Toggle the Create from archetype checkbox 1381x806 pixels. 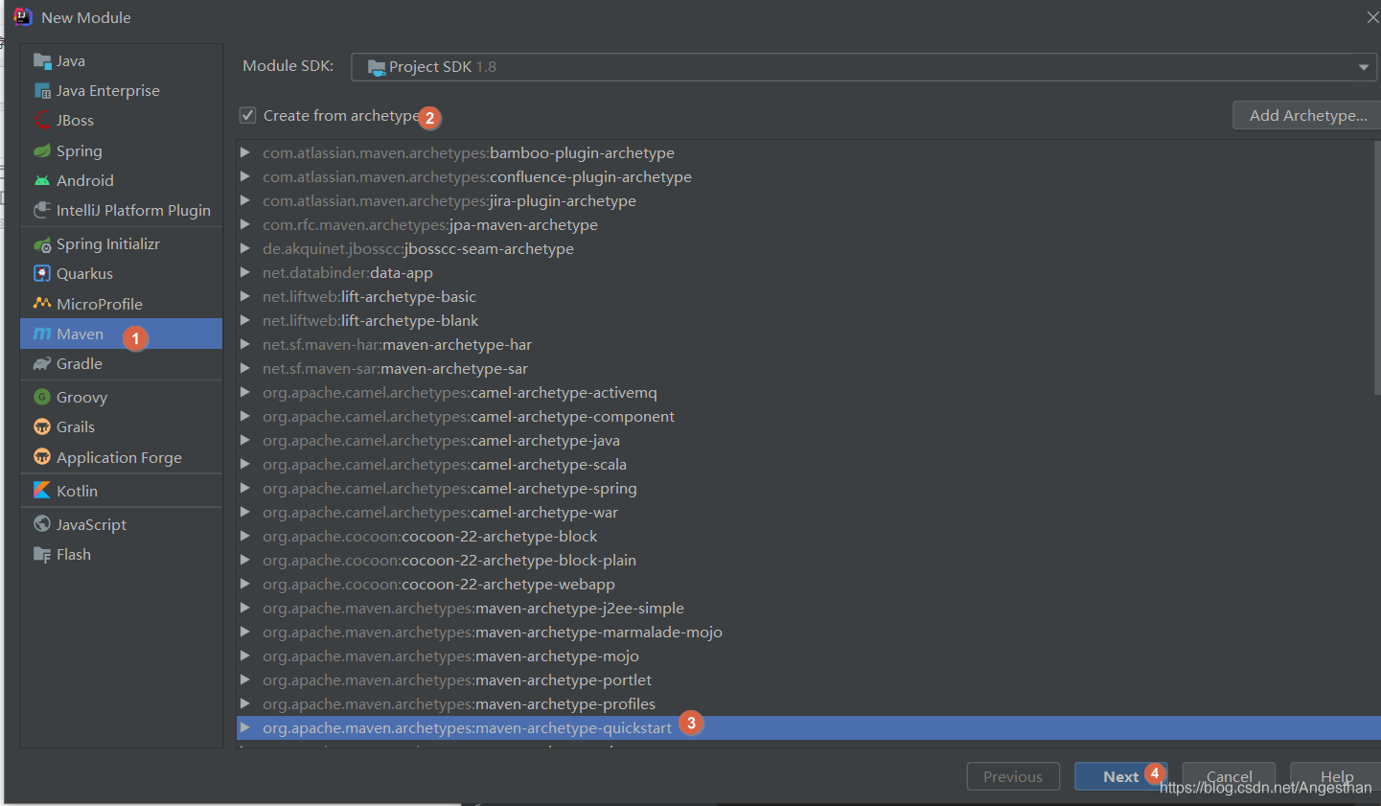(x=247, y=115)
